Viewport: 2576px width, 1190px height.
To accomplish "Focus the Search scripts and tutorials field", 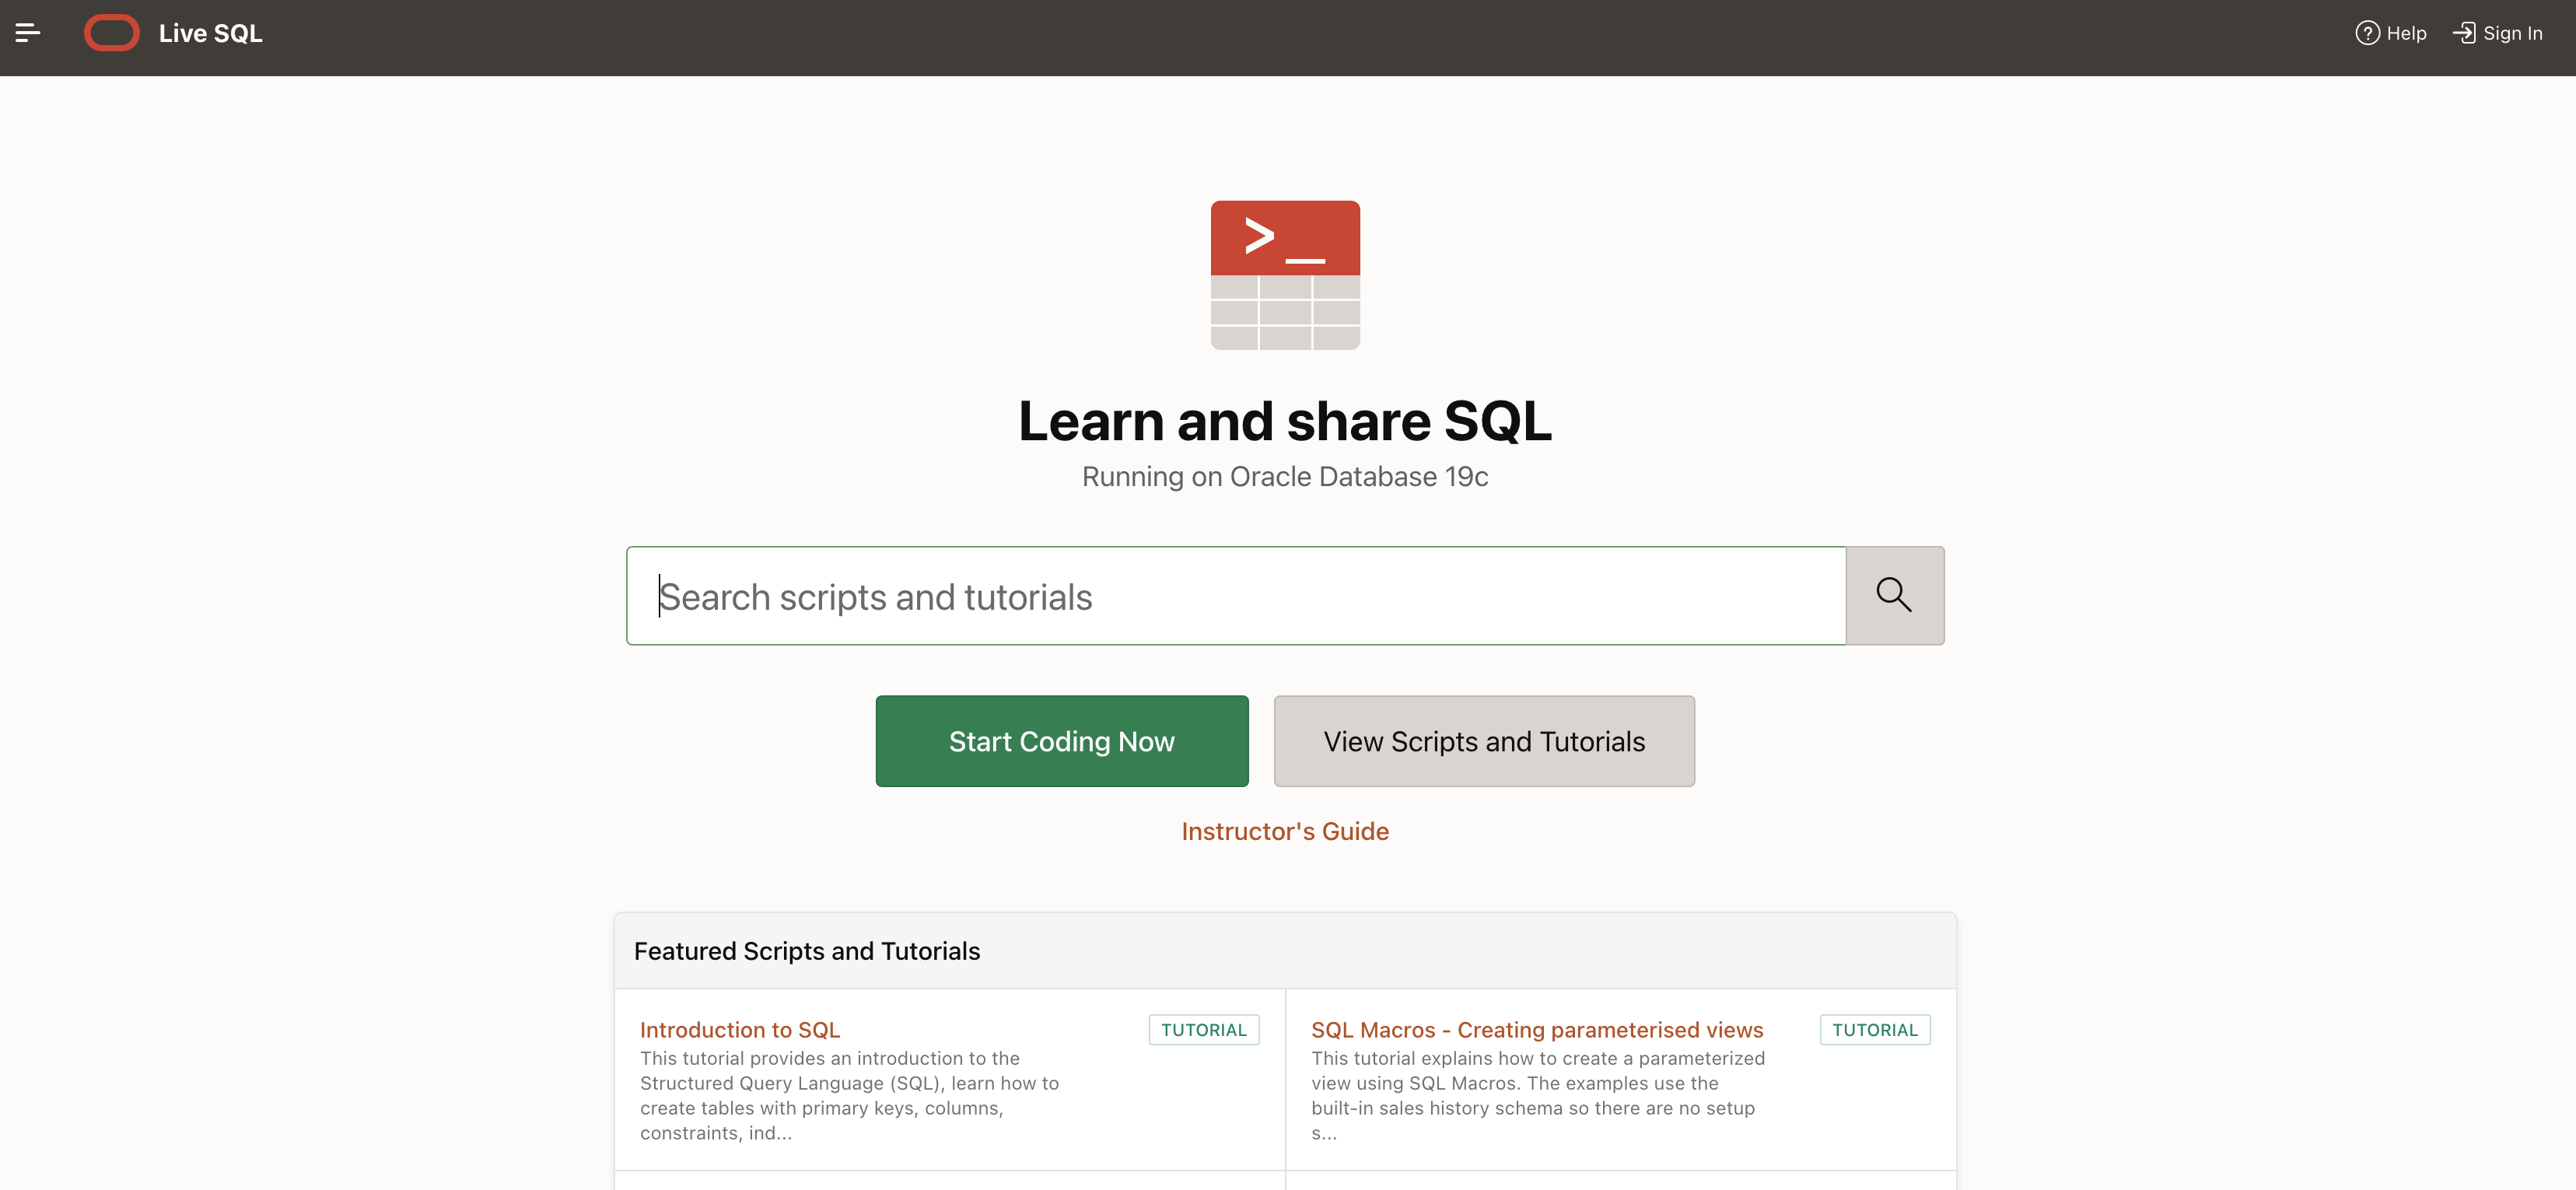I will point(1235,596).
